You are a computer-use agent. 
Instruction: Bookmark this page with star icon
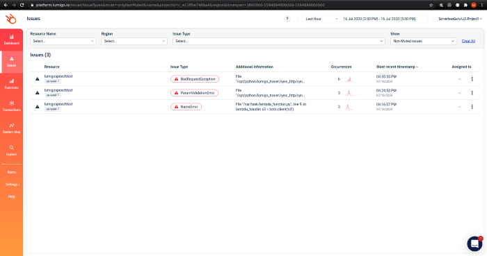pyautogui.click(x=431, y=5)
